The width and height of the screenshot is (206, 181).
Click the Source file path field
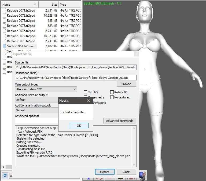click(x=76, y=67)
